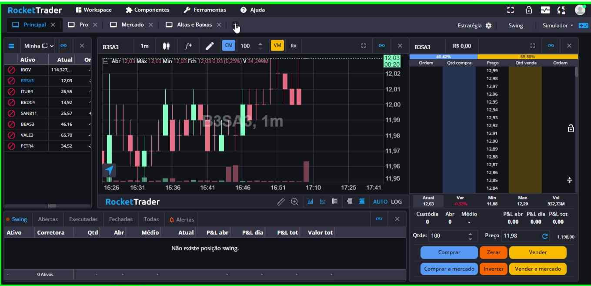Open the watchlist menu icon

point(11,46)
